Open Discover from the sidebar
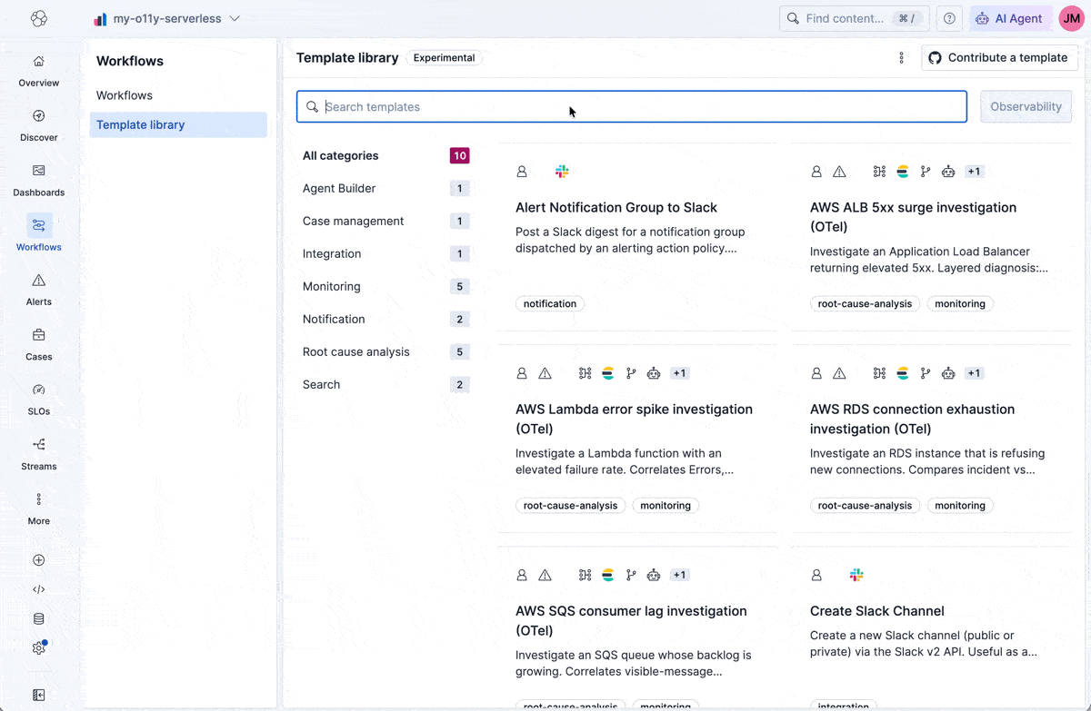Viewport: 1091px width, 711px height. 39,125
